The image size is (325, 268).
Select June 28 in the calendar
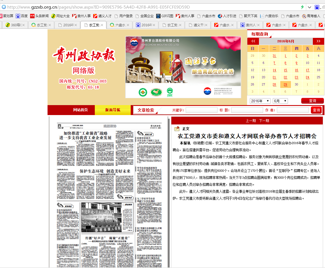tap(274, 84)
